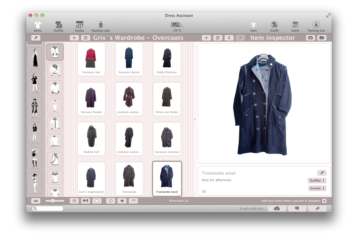Select the Versace Purple coat thumbnail
This screenshot has height=238, width=358.
pos(91,99)
